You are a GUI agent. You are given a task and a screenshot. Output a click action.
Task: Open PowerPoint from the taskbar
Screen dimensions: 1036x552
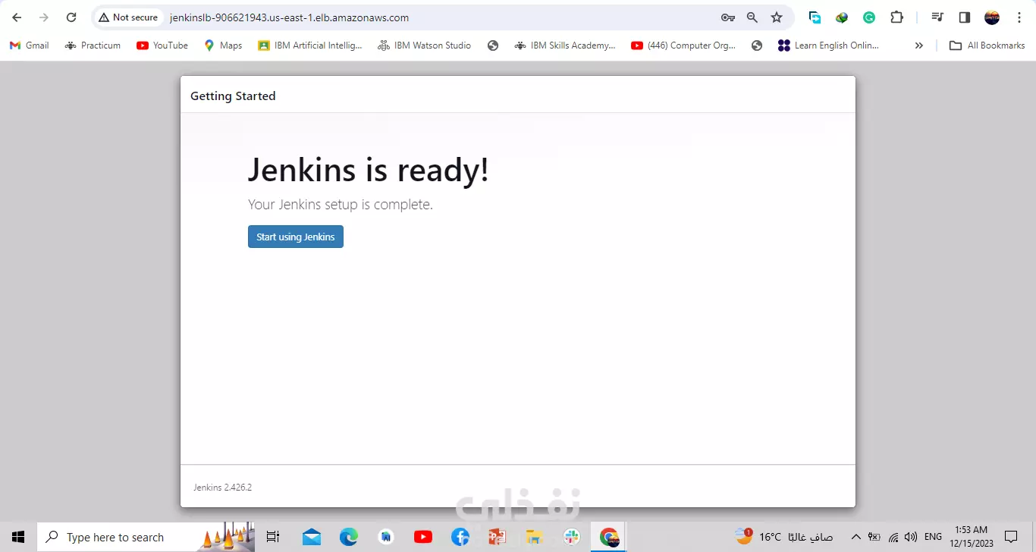coord(497,537)
